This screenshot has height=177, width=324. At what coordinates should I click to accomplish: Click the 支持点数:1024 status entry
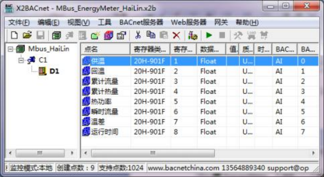pos(121,168)
